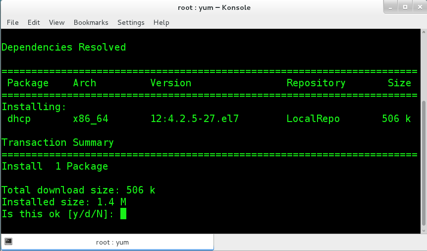
Task: Open the Settings menu
Action: point(131,22)
